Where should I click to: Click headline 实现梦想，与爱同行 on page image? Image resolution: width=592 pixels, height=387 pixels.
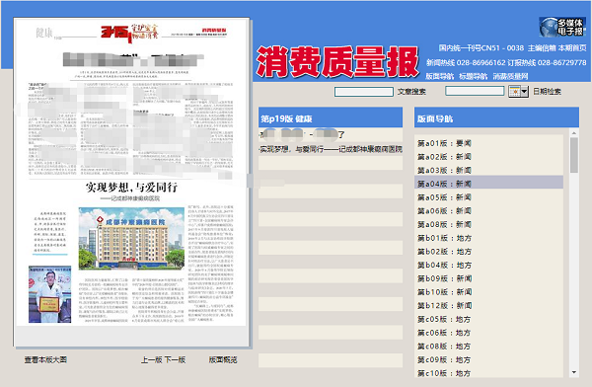131,187
